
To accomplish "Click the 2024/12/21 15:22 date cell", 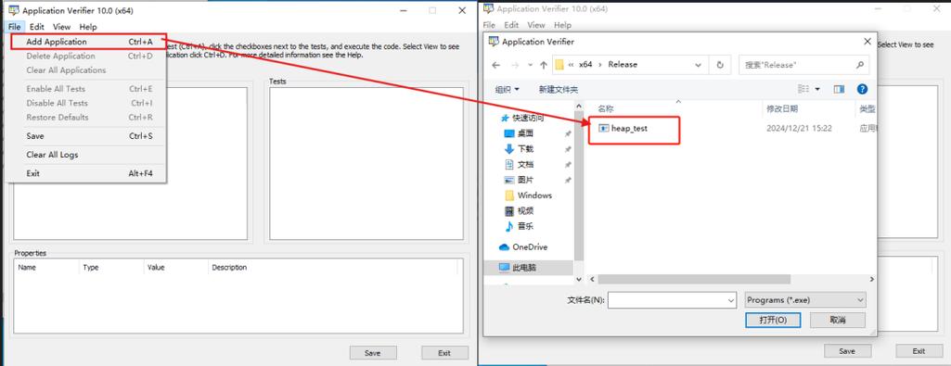I will click(799, 129).
